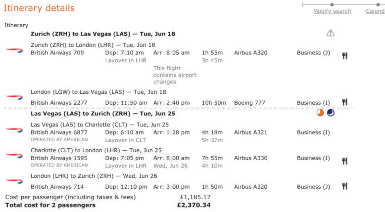385x212 pixels.
Task: Click the British Airways logo beside flight 709
Action: 14,50
